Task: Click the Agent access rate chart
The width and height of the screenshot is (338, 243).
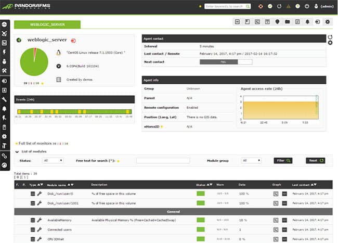Action: click(x=280, y=107)
